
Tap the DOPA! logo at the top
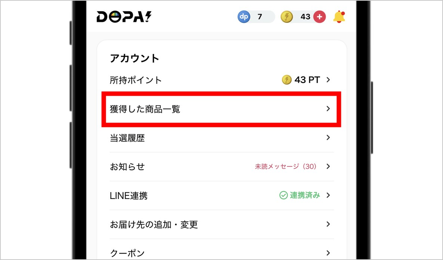coord(123,16)
